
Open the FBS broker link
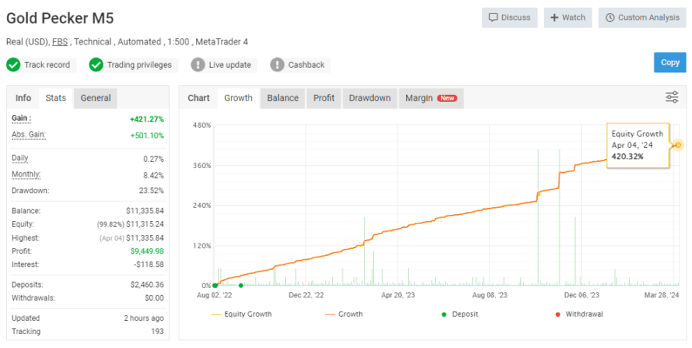(x=60, y=42)
